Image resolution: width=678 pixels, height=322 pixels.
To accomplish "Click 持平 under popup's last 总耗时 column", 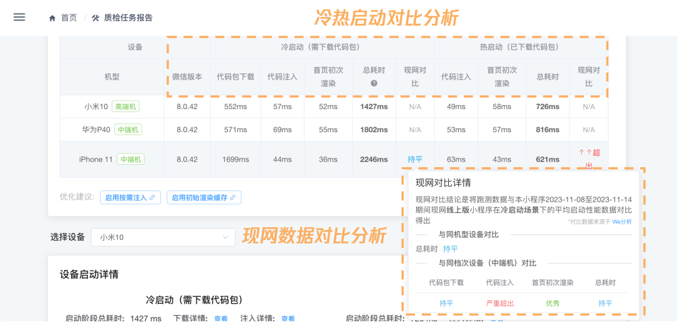I will coord(605,303).
